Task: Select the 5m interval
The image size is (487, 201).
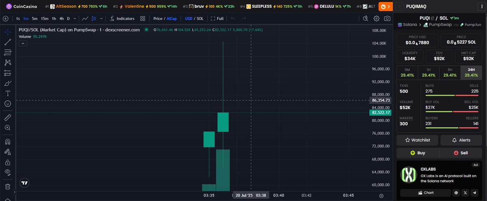Action: (x=34, y=19)
